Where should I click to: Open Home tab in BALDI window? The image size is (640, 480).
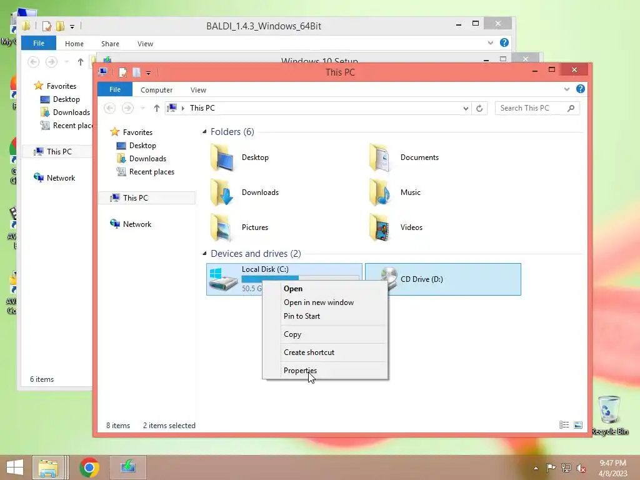[74, 44]
